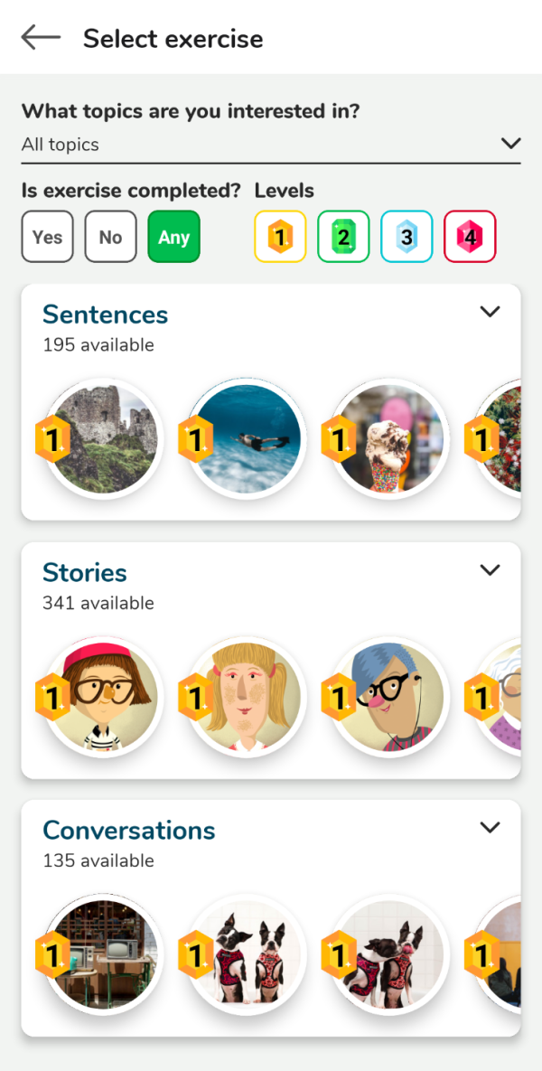Select the blue level 3 gem filter
Image resolution: width=542 pixels, height=1071 pixels.
pyautogui.click(x=406, y=237)
